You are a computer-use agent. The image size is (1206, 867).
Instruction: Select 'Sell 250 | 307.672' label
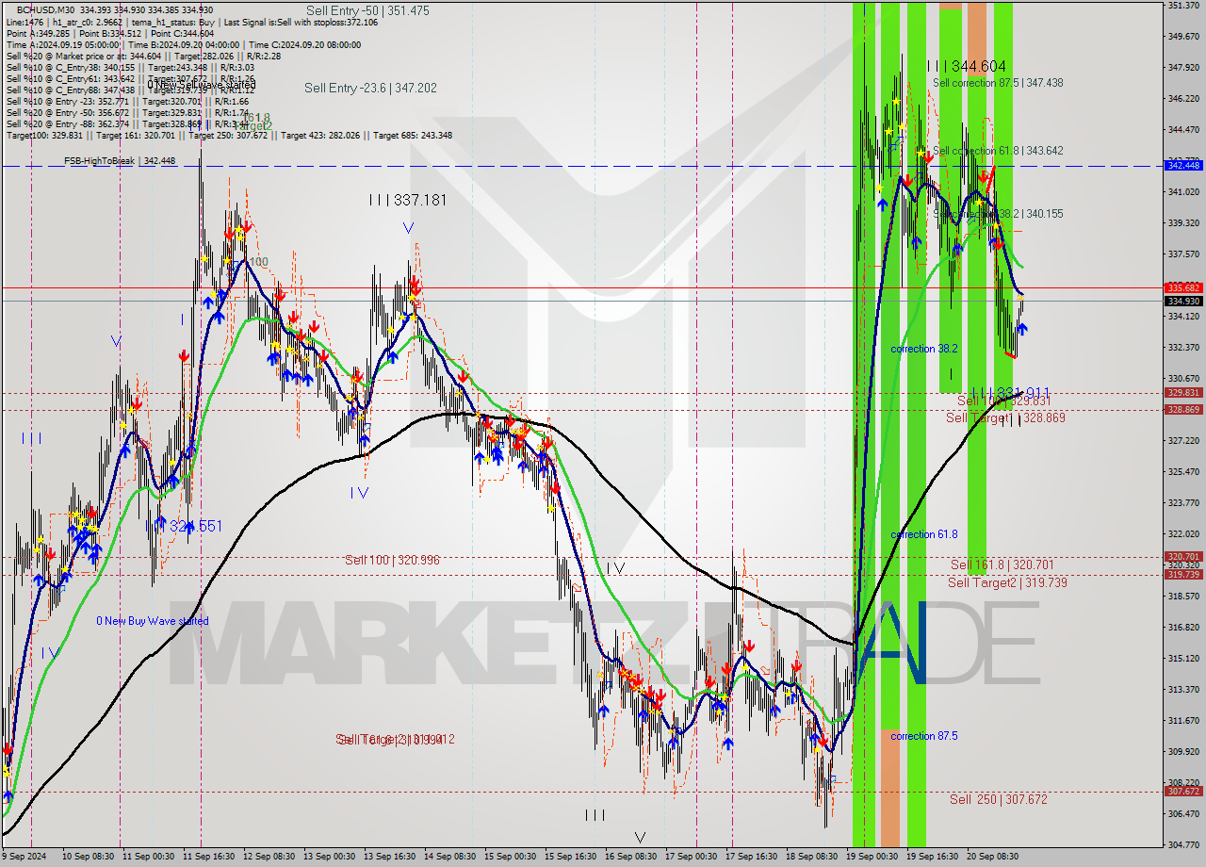(999, 799)
